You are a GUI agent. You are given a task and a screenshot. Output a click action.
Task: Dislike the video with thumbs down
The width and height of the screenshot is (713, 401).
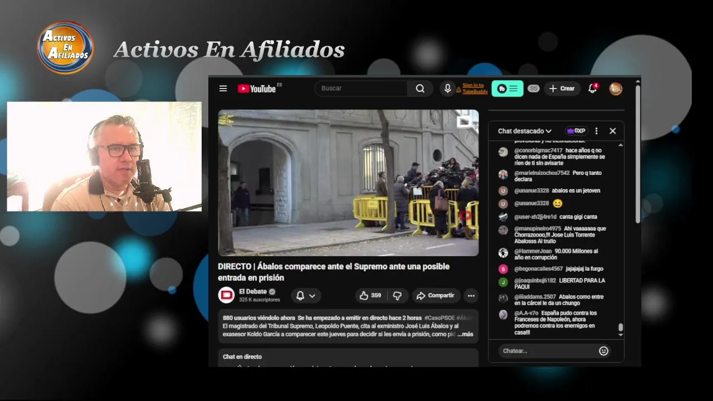pyautogui.click(x=397, y=296)
